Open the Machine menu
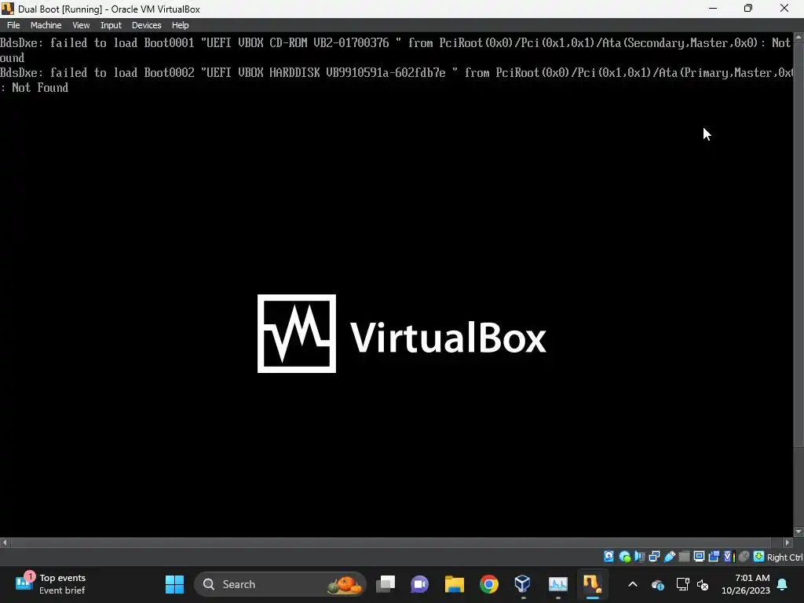804x603 pixels. pyautogui.click(x=46, y=25)
